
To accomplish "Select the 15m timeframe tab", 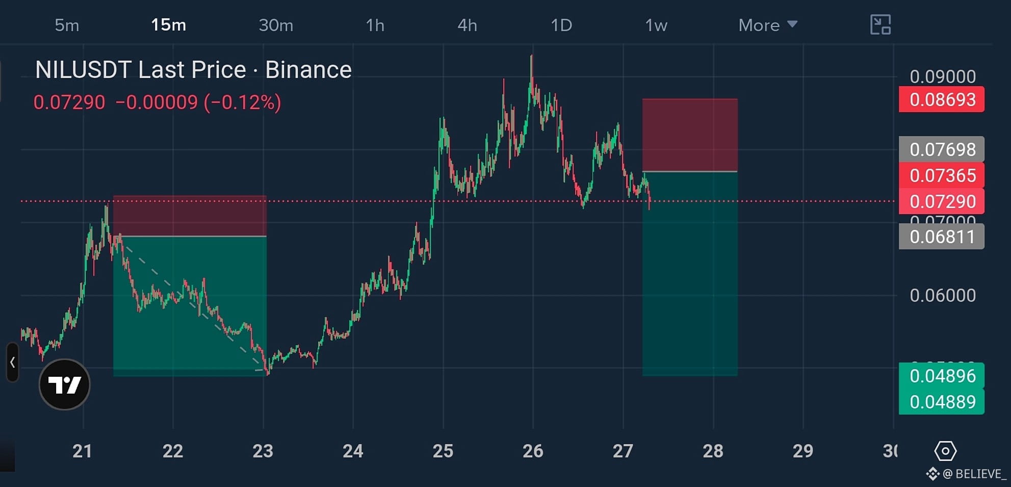I will [169, 25].
